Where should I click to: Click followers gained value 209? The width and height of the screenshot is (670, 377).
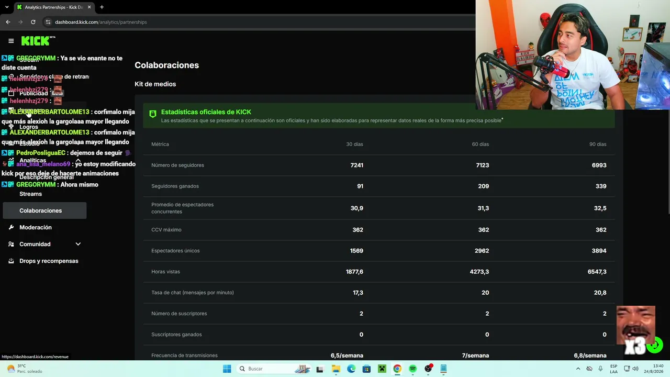pyautogui.click(x=484, y=186)
